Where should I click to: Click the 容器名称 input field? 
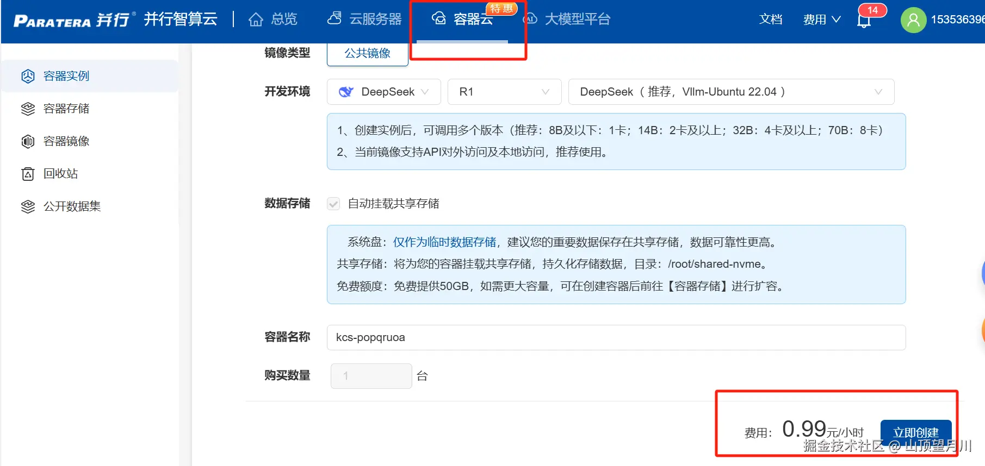point(616,337)
